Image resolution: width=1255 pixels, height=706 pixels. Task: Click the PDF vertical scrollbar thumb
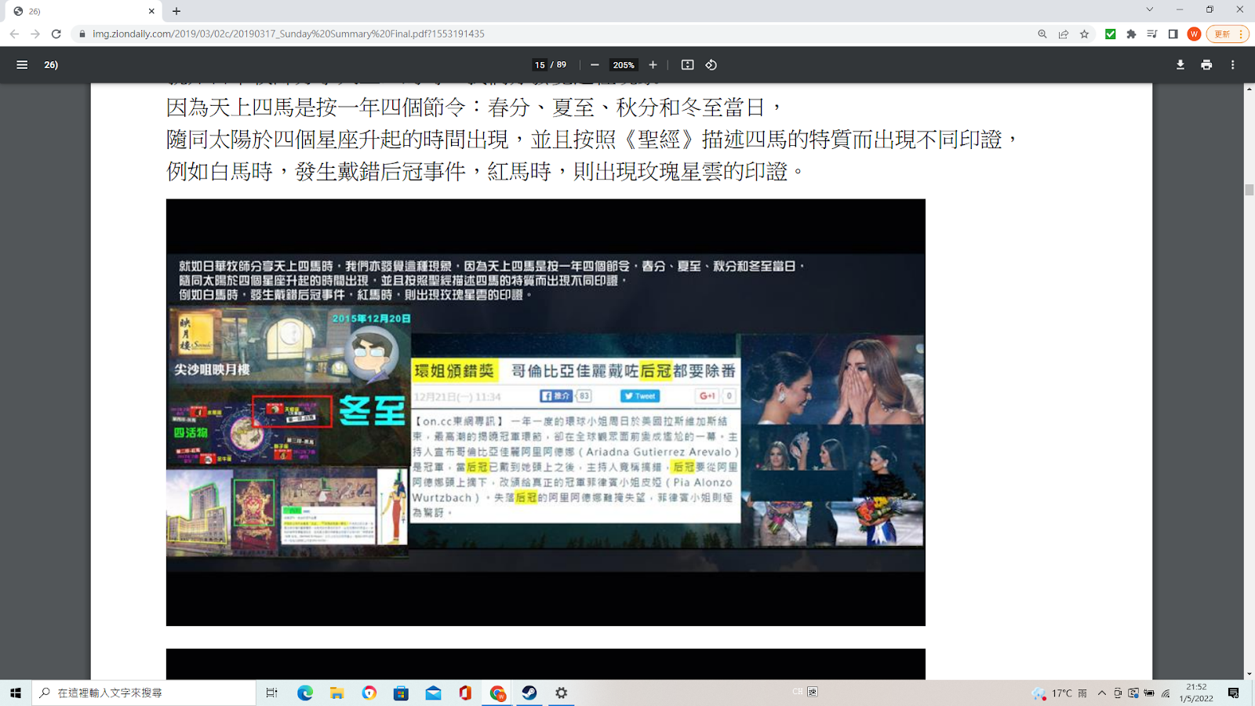click(1249, 190)
